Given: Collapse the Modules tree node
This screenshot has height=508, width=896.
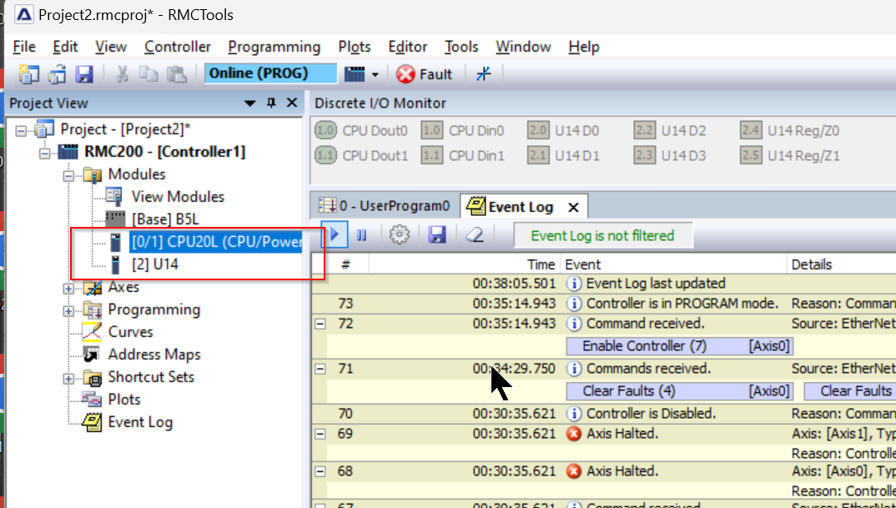Looking at the screenshot, I should tap(68, 175).
